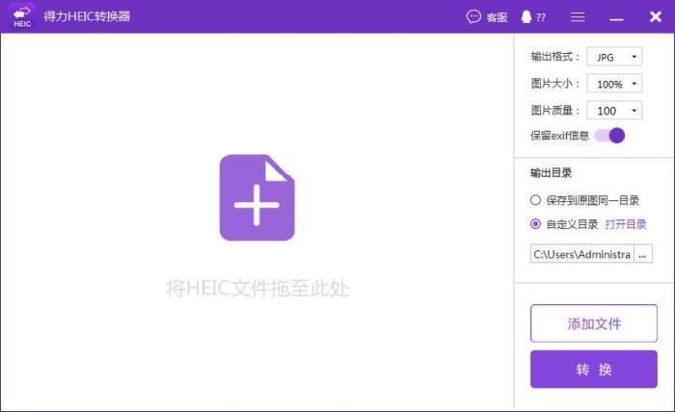Click the 将HEIC文件拖至此处 text
Image resolution: width=675 pixels, height=412 pixels.
click(x=257, y=288)
